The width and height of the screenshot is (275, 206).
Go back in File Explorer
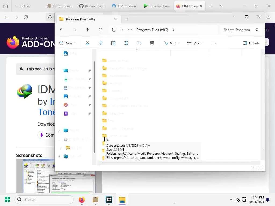coord(62,30)
